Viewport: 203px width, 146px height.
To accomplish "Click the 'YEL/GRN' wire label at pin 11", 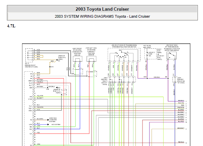I will pyautogui.click(x=40, y=96).
